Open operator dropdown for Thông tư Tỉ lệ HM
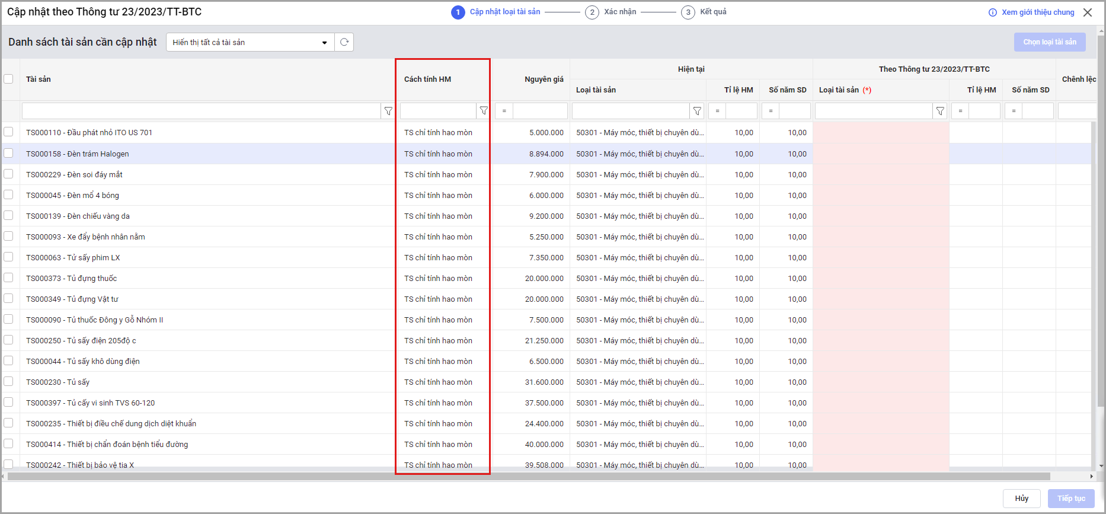1106x514 pixels. (x=960, y=111)
